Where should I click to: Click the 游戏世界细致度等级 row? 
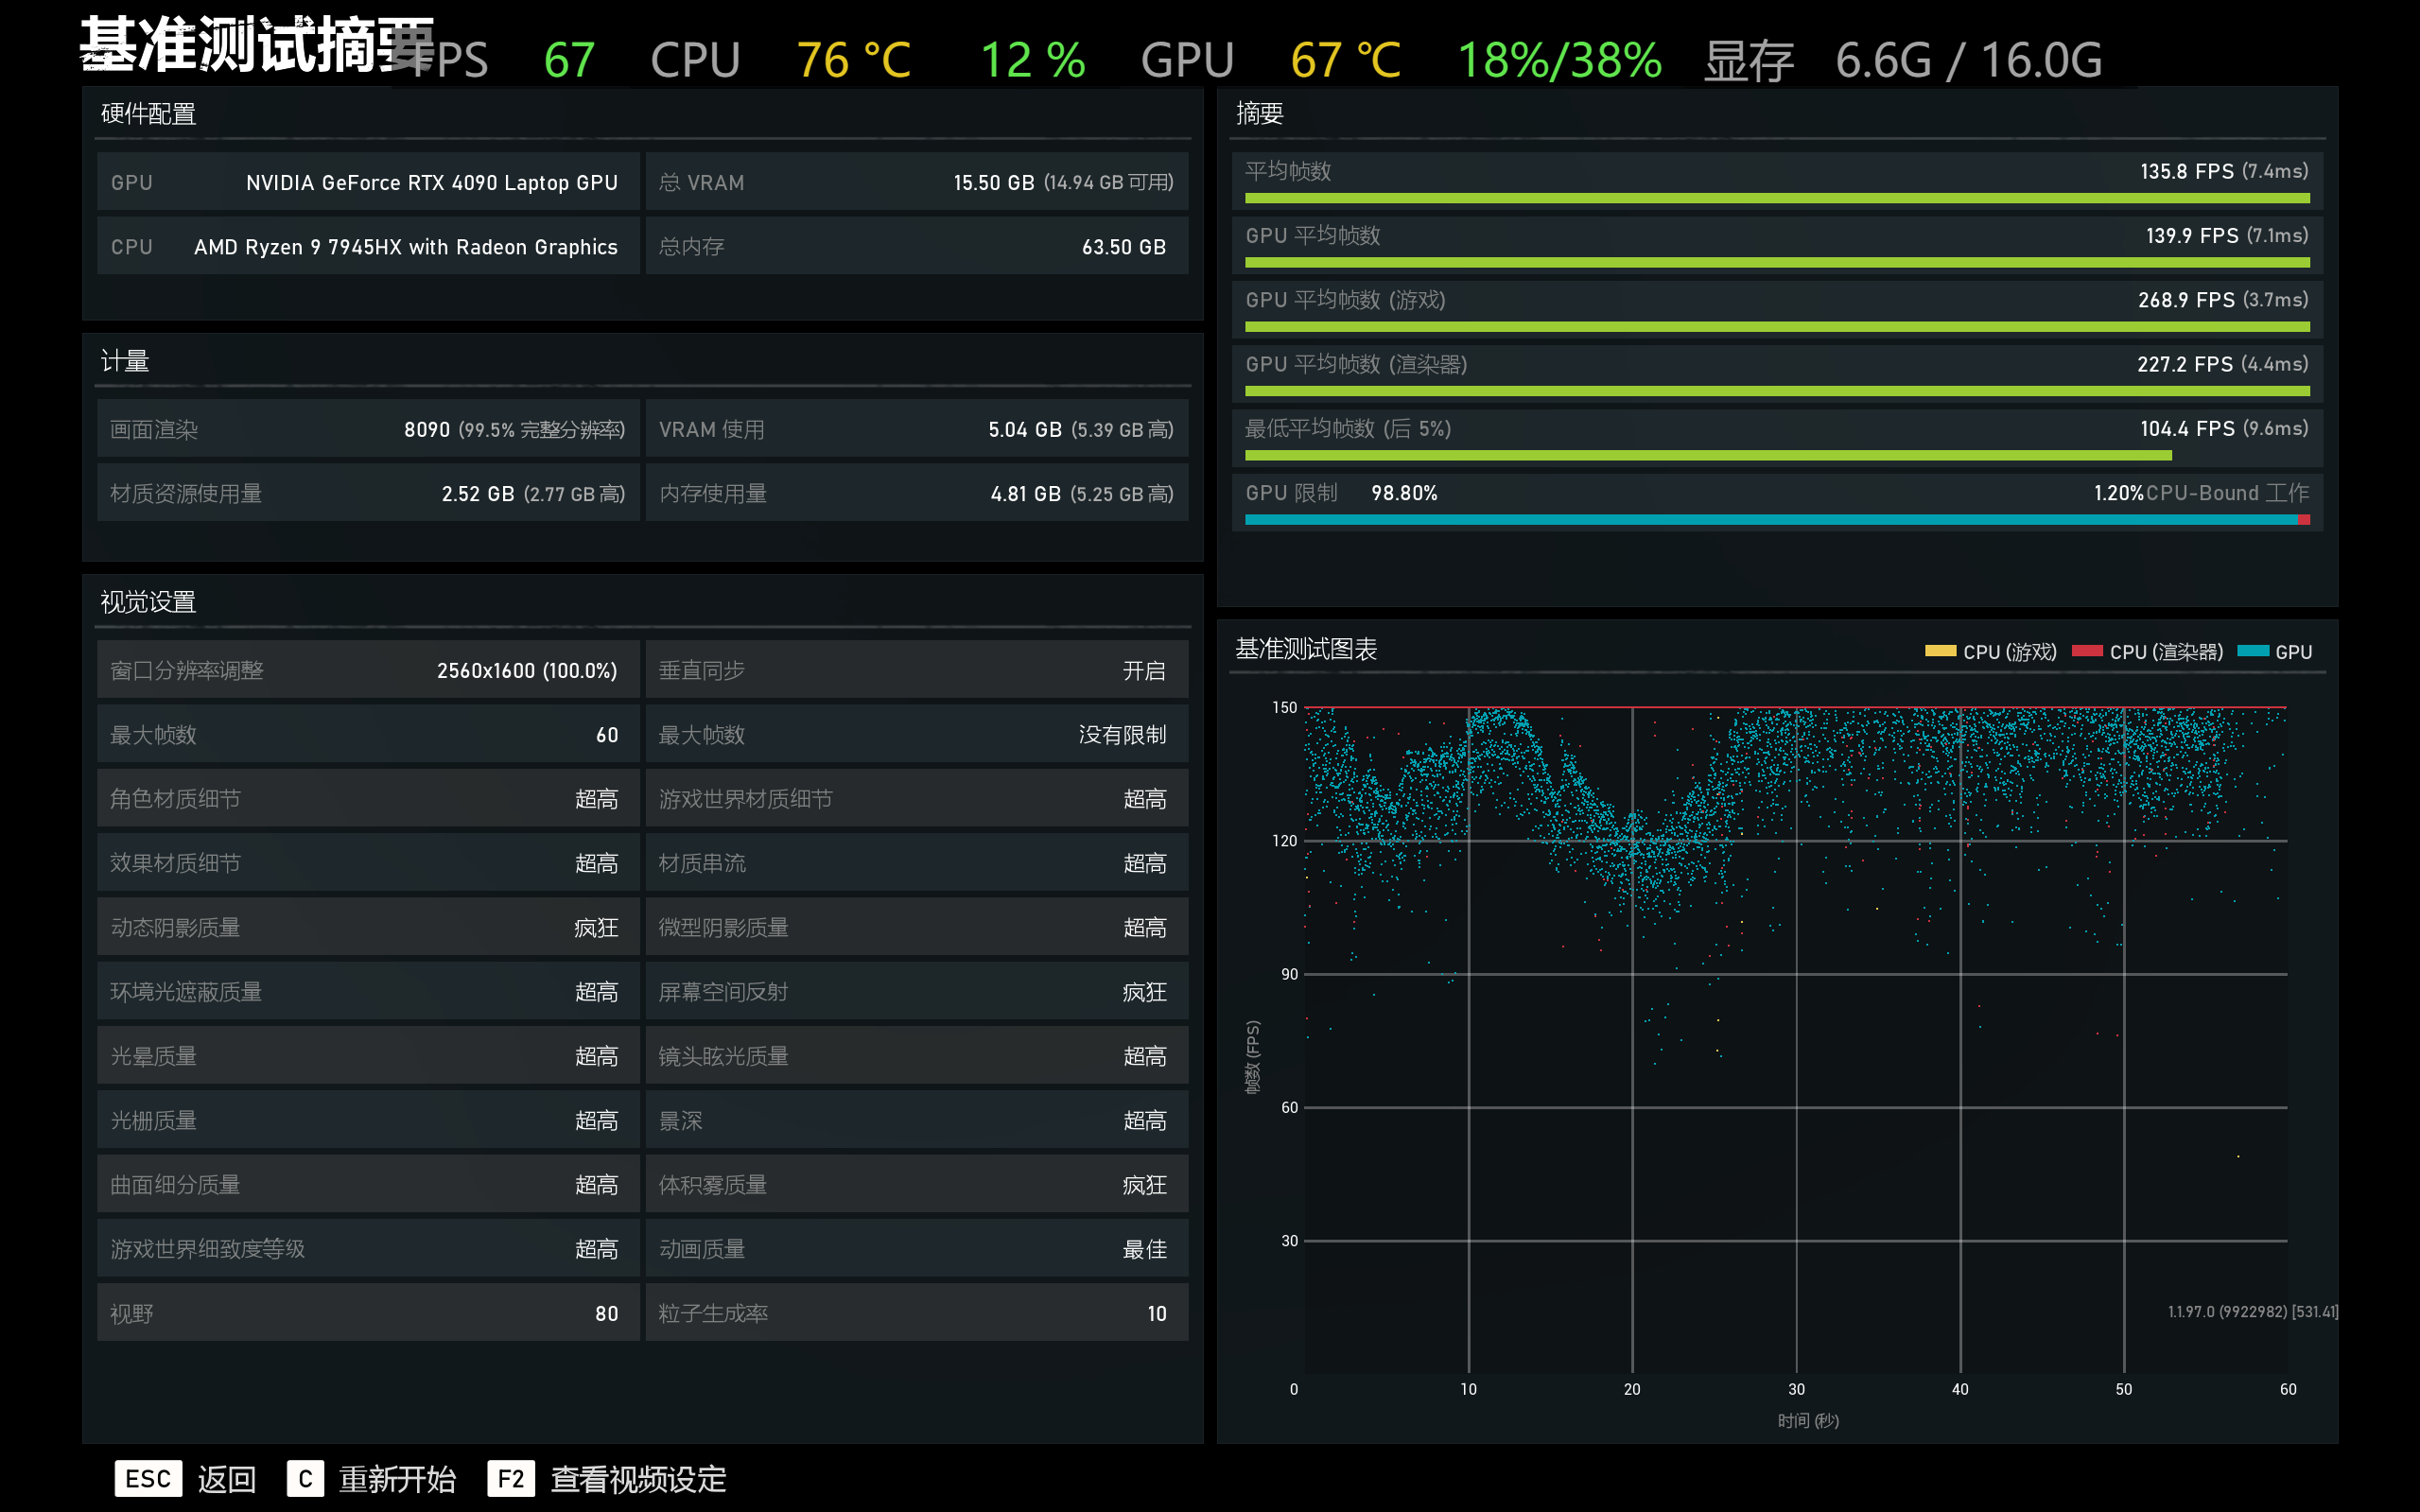coord(368,1248)
